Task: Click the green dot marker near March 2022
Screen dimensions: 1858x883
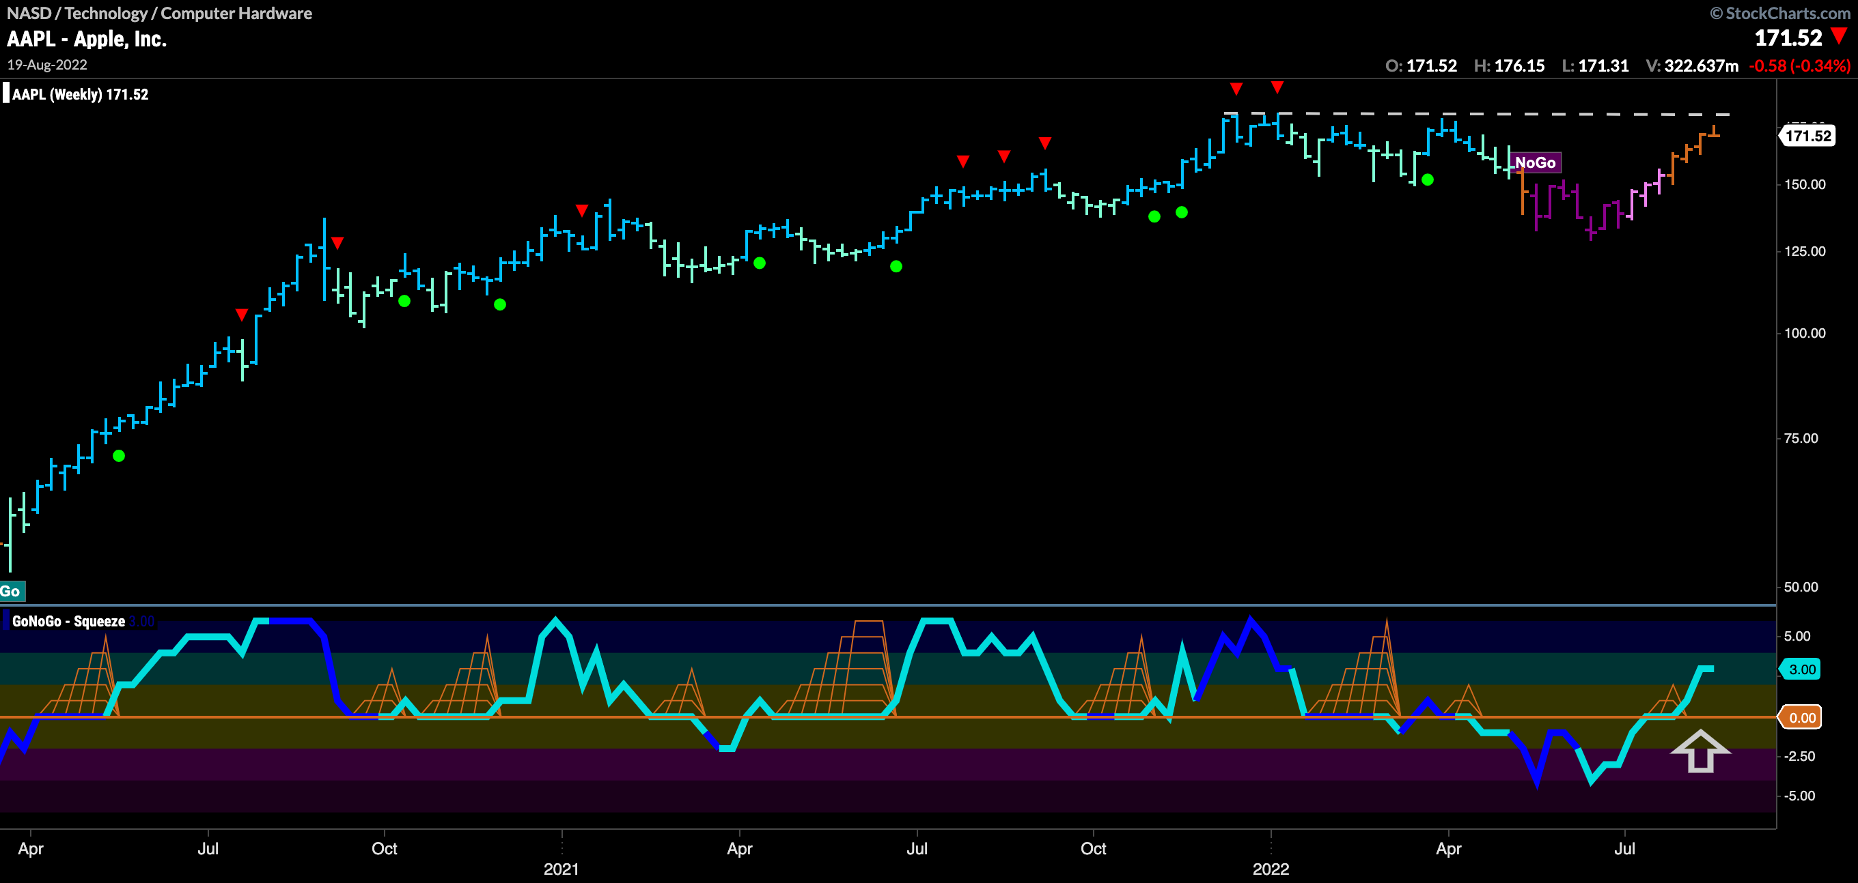Action: (1428, 180)
